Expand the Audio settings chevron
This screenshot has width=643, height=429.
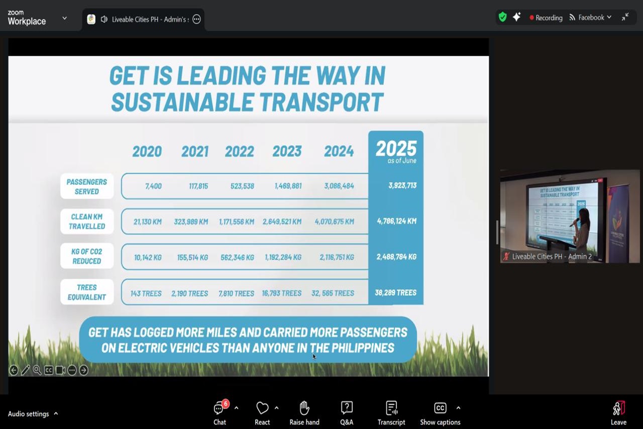pyautogui.click(x=56, y=414)
